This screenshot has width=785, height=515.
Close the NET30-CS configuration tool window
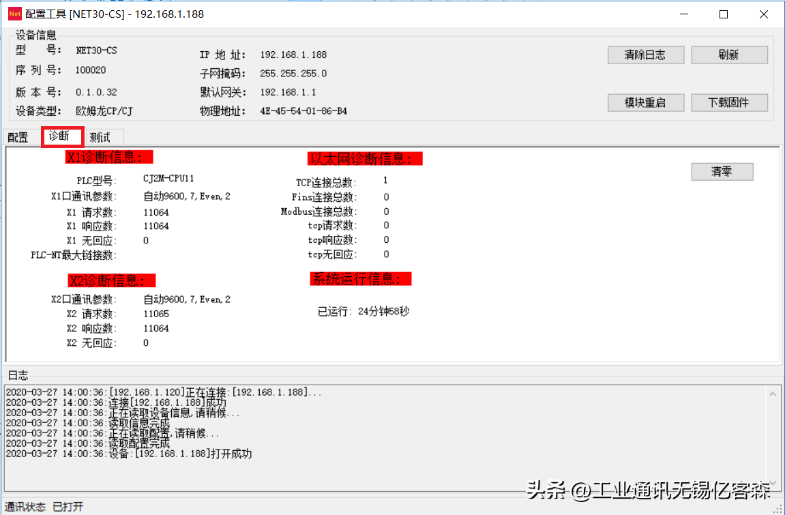(763, 14)
